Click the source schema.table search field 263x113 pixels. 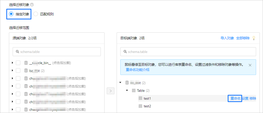point(57,52)
